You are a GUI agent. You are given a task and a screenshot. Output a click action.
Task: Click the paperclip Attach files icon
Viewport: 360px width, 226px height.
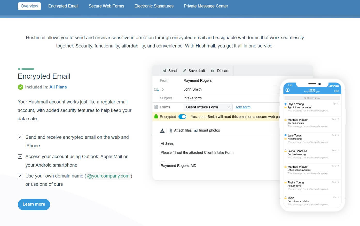click(171, 131)
